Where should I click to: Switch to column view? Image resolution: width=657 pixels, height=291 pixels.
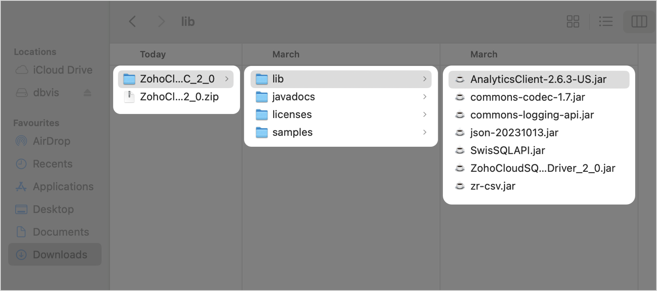[639, 21]
